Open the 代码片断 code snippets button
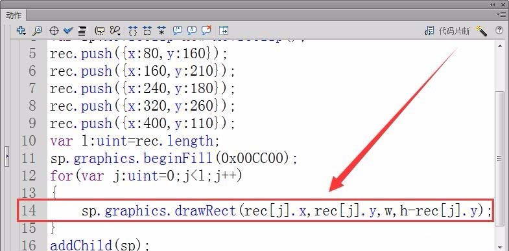Image resolution: width=509 pixels, height=251 pixels. point(447,31)
